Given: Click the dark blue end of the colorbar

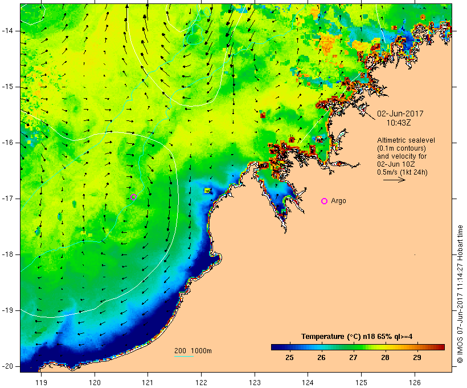Looking at the screenshot, I should [x=277, y=347].
